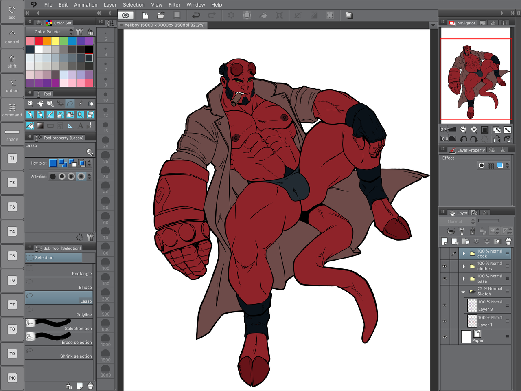
Task: Toggle visibility of Layer 3
Action: point(444,305)
